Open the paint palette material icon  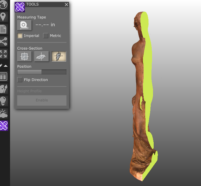[x=4, y=89]
